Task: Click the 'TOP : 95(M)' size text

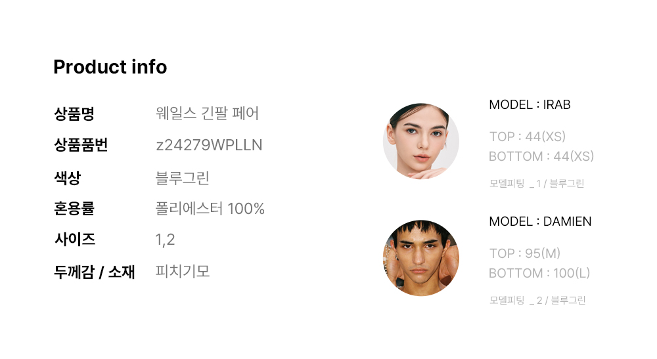Action: tap(524, 253)
